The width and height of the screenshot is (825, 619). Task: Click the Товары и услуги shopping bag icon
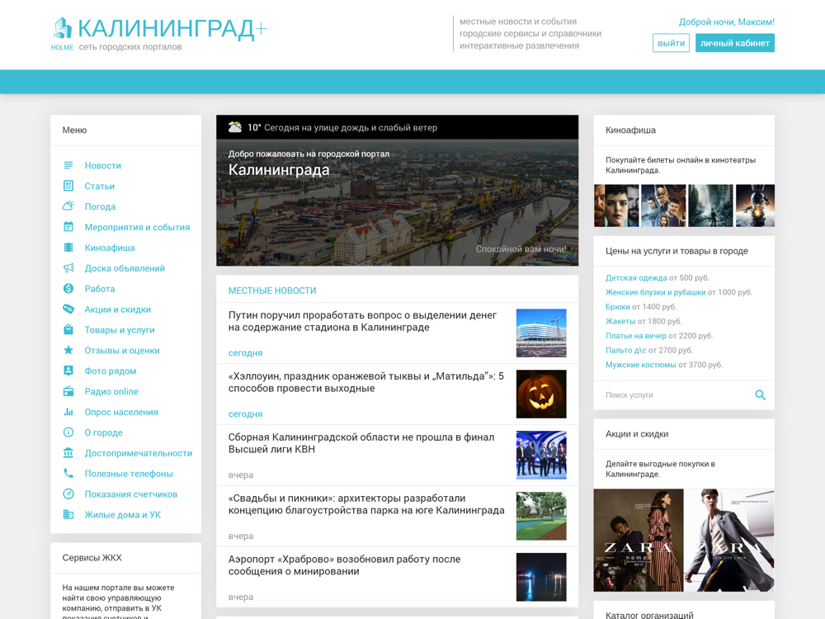click(x=68, y=329)
